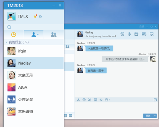Open the briefcase tool dropdown arrow
The height and width of the screenshot is (128, 159).
pyautogui.click(x=109, y=100)
